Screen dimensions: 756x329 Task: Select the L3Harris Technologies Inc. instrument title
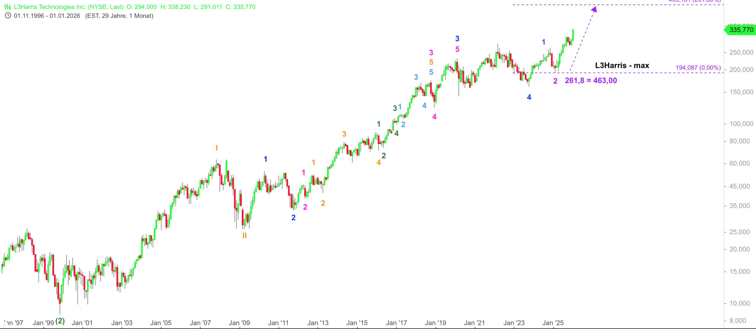[x=69, y=7]
